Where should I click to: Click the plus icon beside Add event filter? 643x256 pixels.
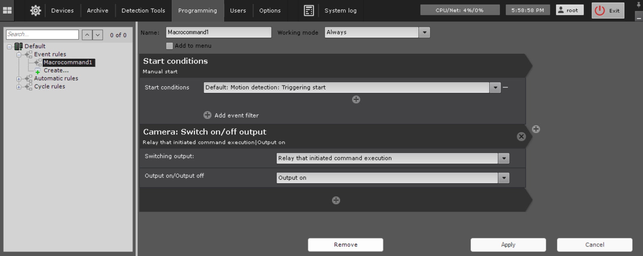(x=207, y=115)
